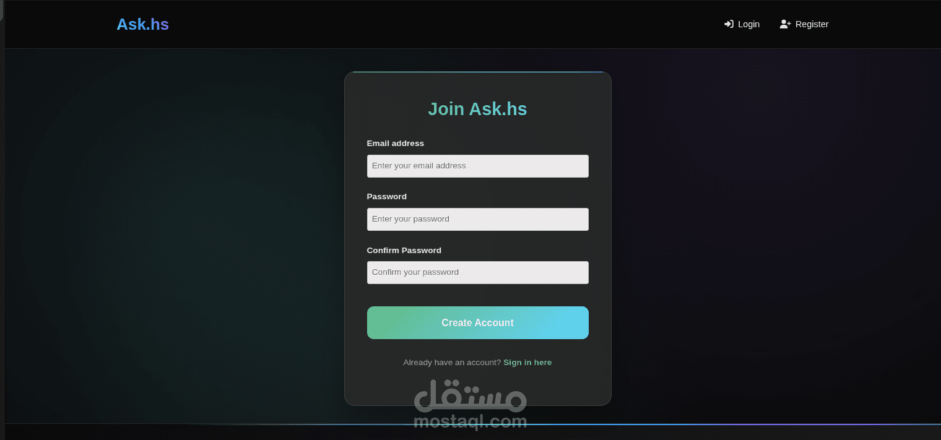The height and width of the screenshot is (440, 941).
Task: Click the Confirm Password label
Action: click(x=404, y=250)
